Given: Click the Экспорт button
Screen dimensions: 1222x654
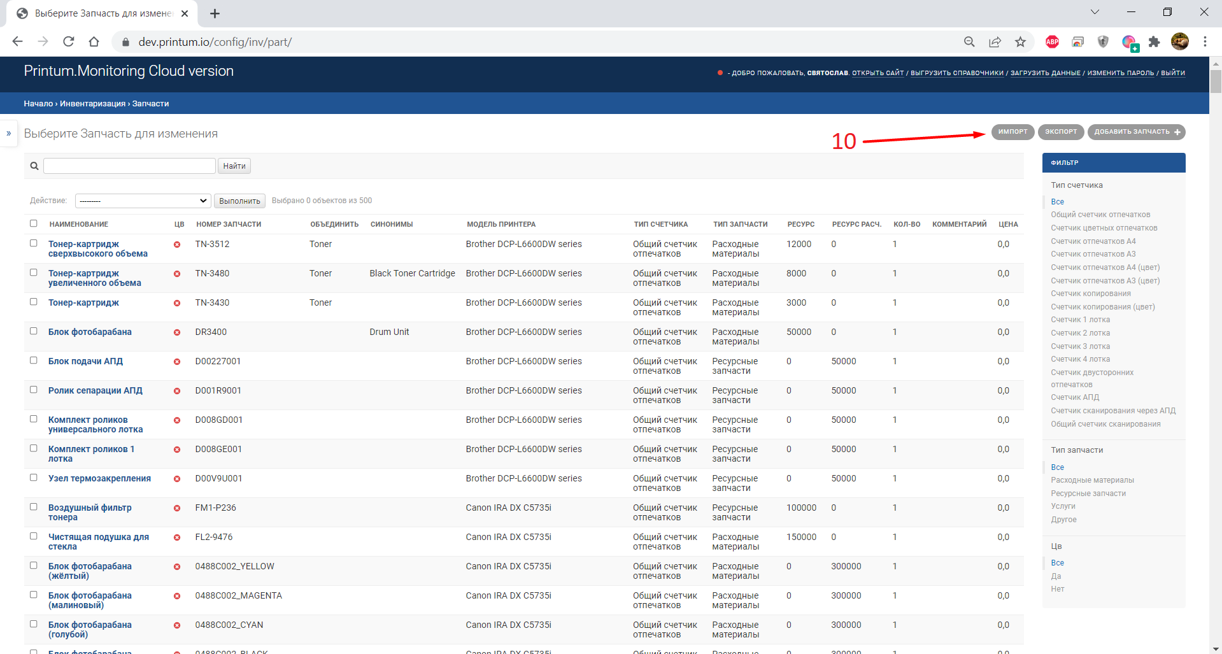Looking at the screenshot, I should pos(1061,132).
